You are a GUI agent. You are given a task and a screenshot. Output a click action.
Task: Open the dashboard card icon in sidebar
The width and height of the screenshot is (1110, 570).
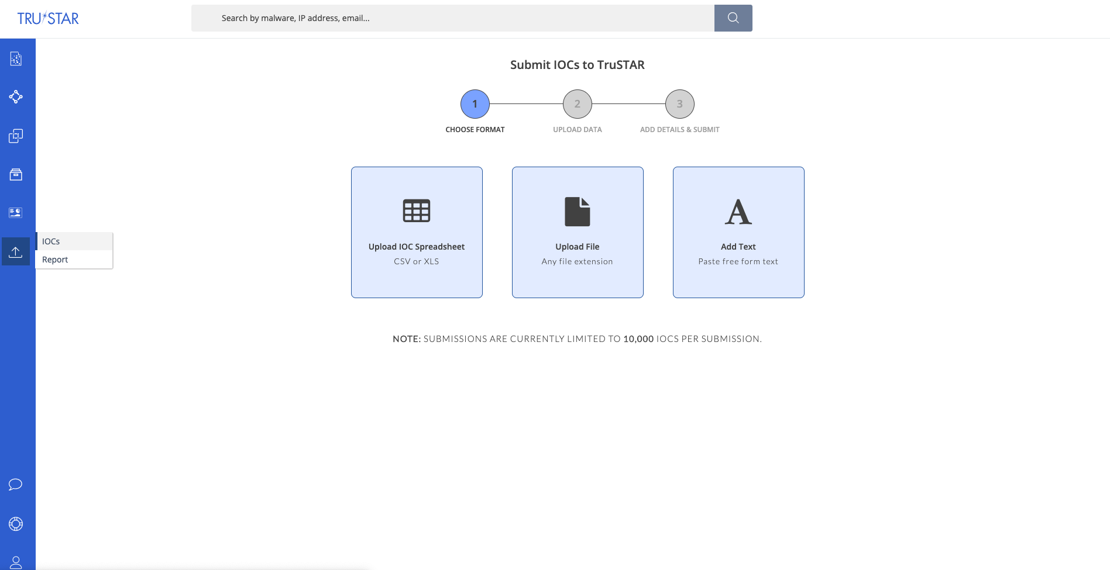tap(16, 213)
